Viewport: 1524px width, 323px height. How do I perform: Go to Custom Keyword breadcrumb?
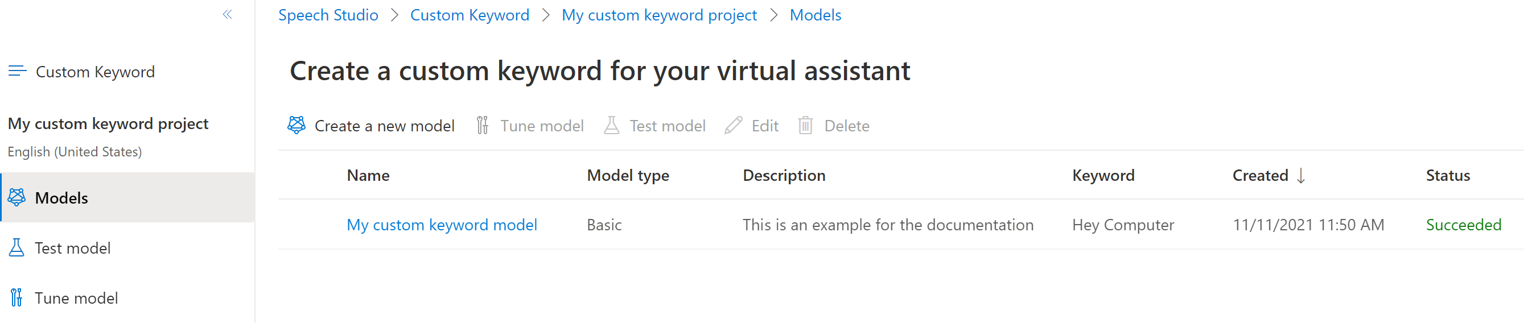pos(469,15)
